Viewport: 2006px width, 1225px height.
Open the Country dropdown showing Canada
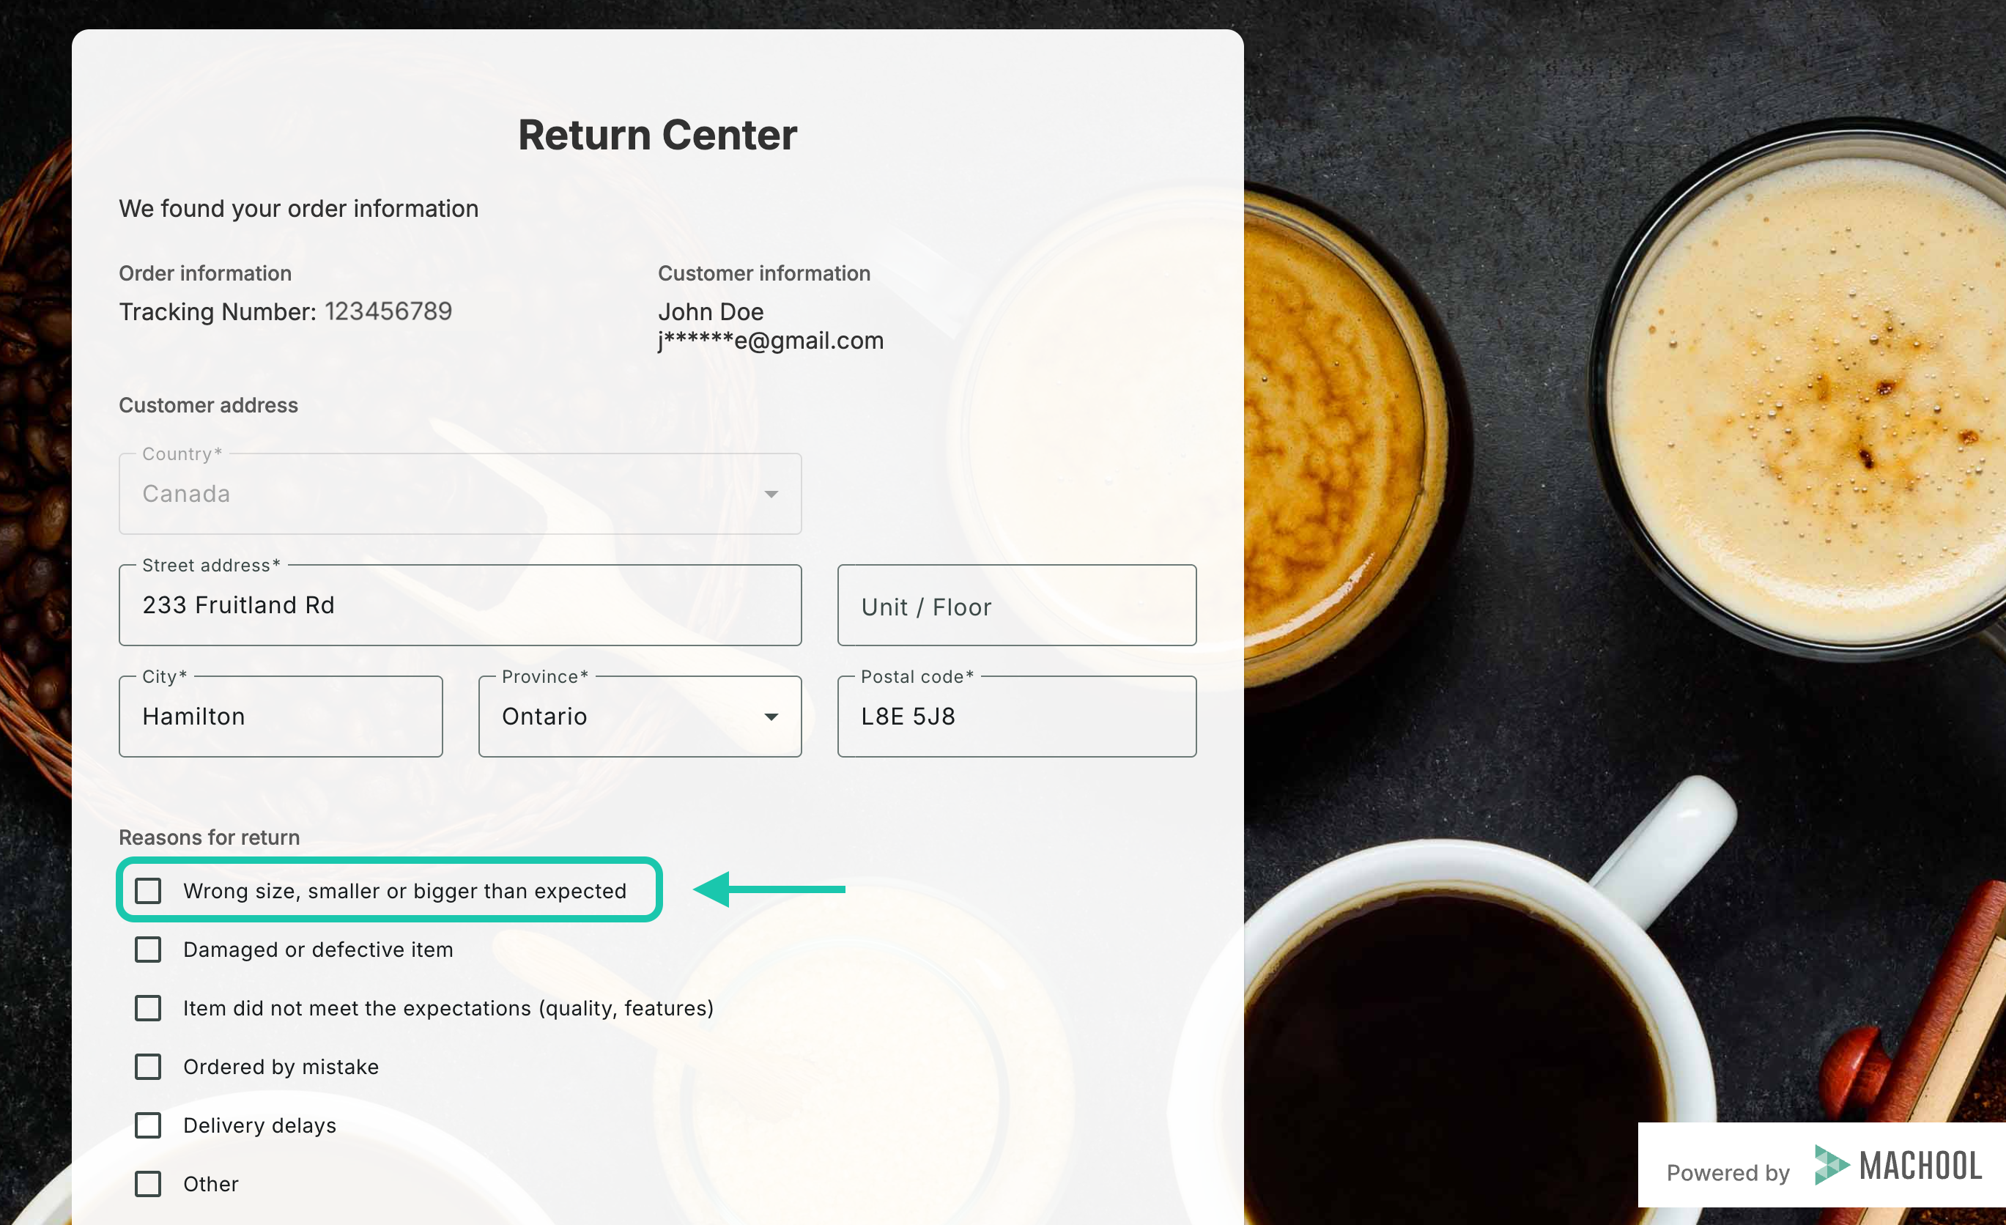tap(460, 493)
